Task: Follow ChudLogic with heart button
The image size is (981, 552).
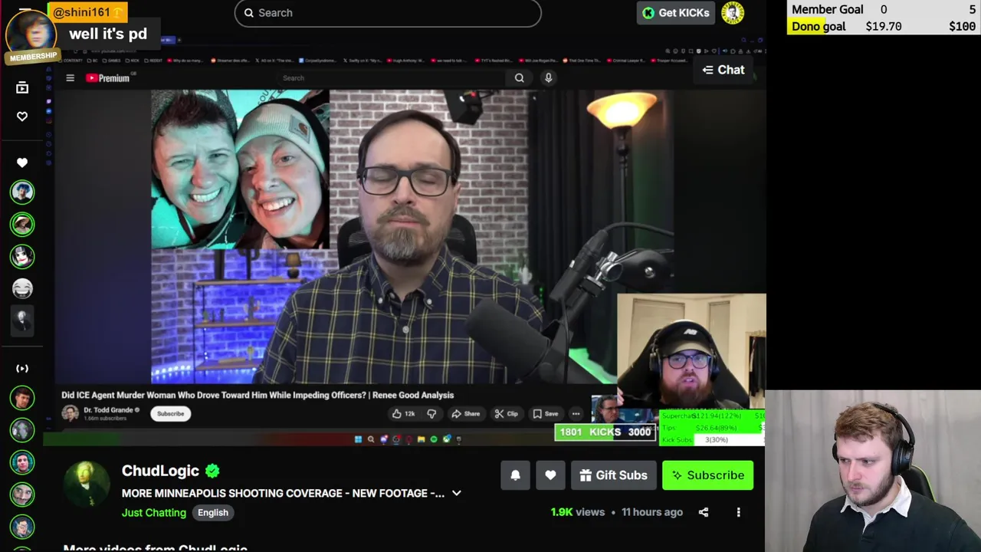Action: (x=550, y=475)
